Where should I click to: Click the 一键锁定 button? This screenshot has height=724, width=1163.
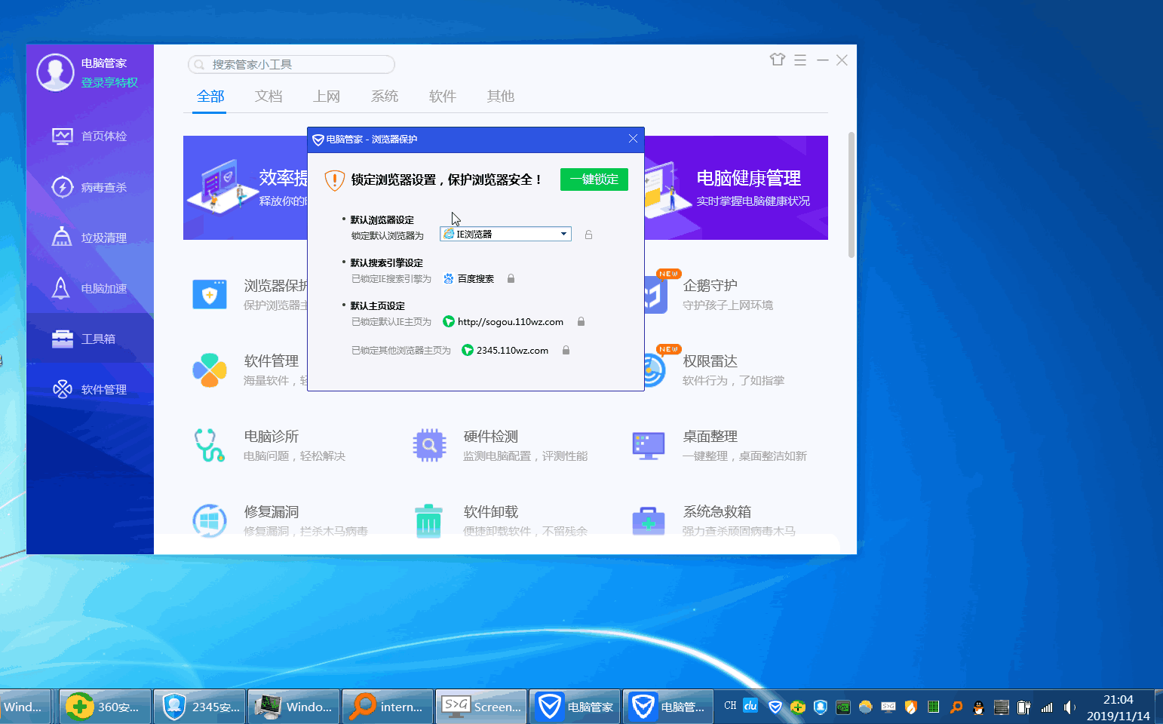[594, 179]
